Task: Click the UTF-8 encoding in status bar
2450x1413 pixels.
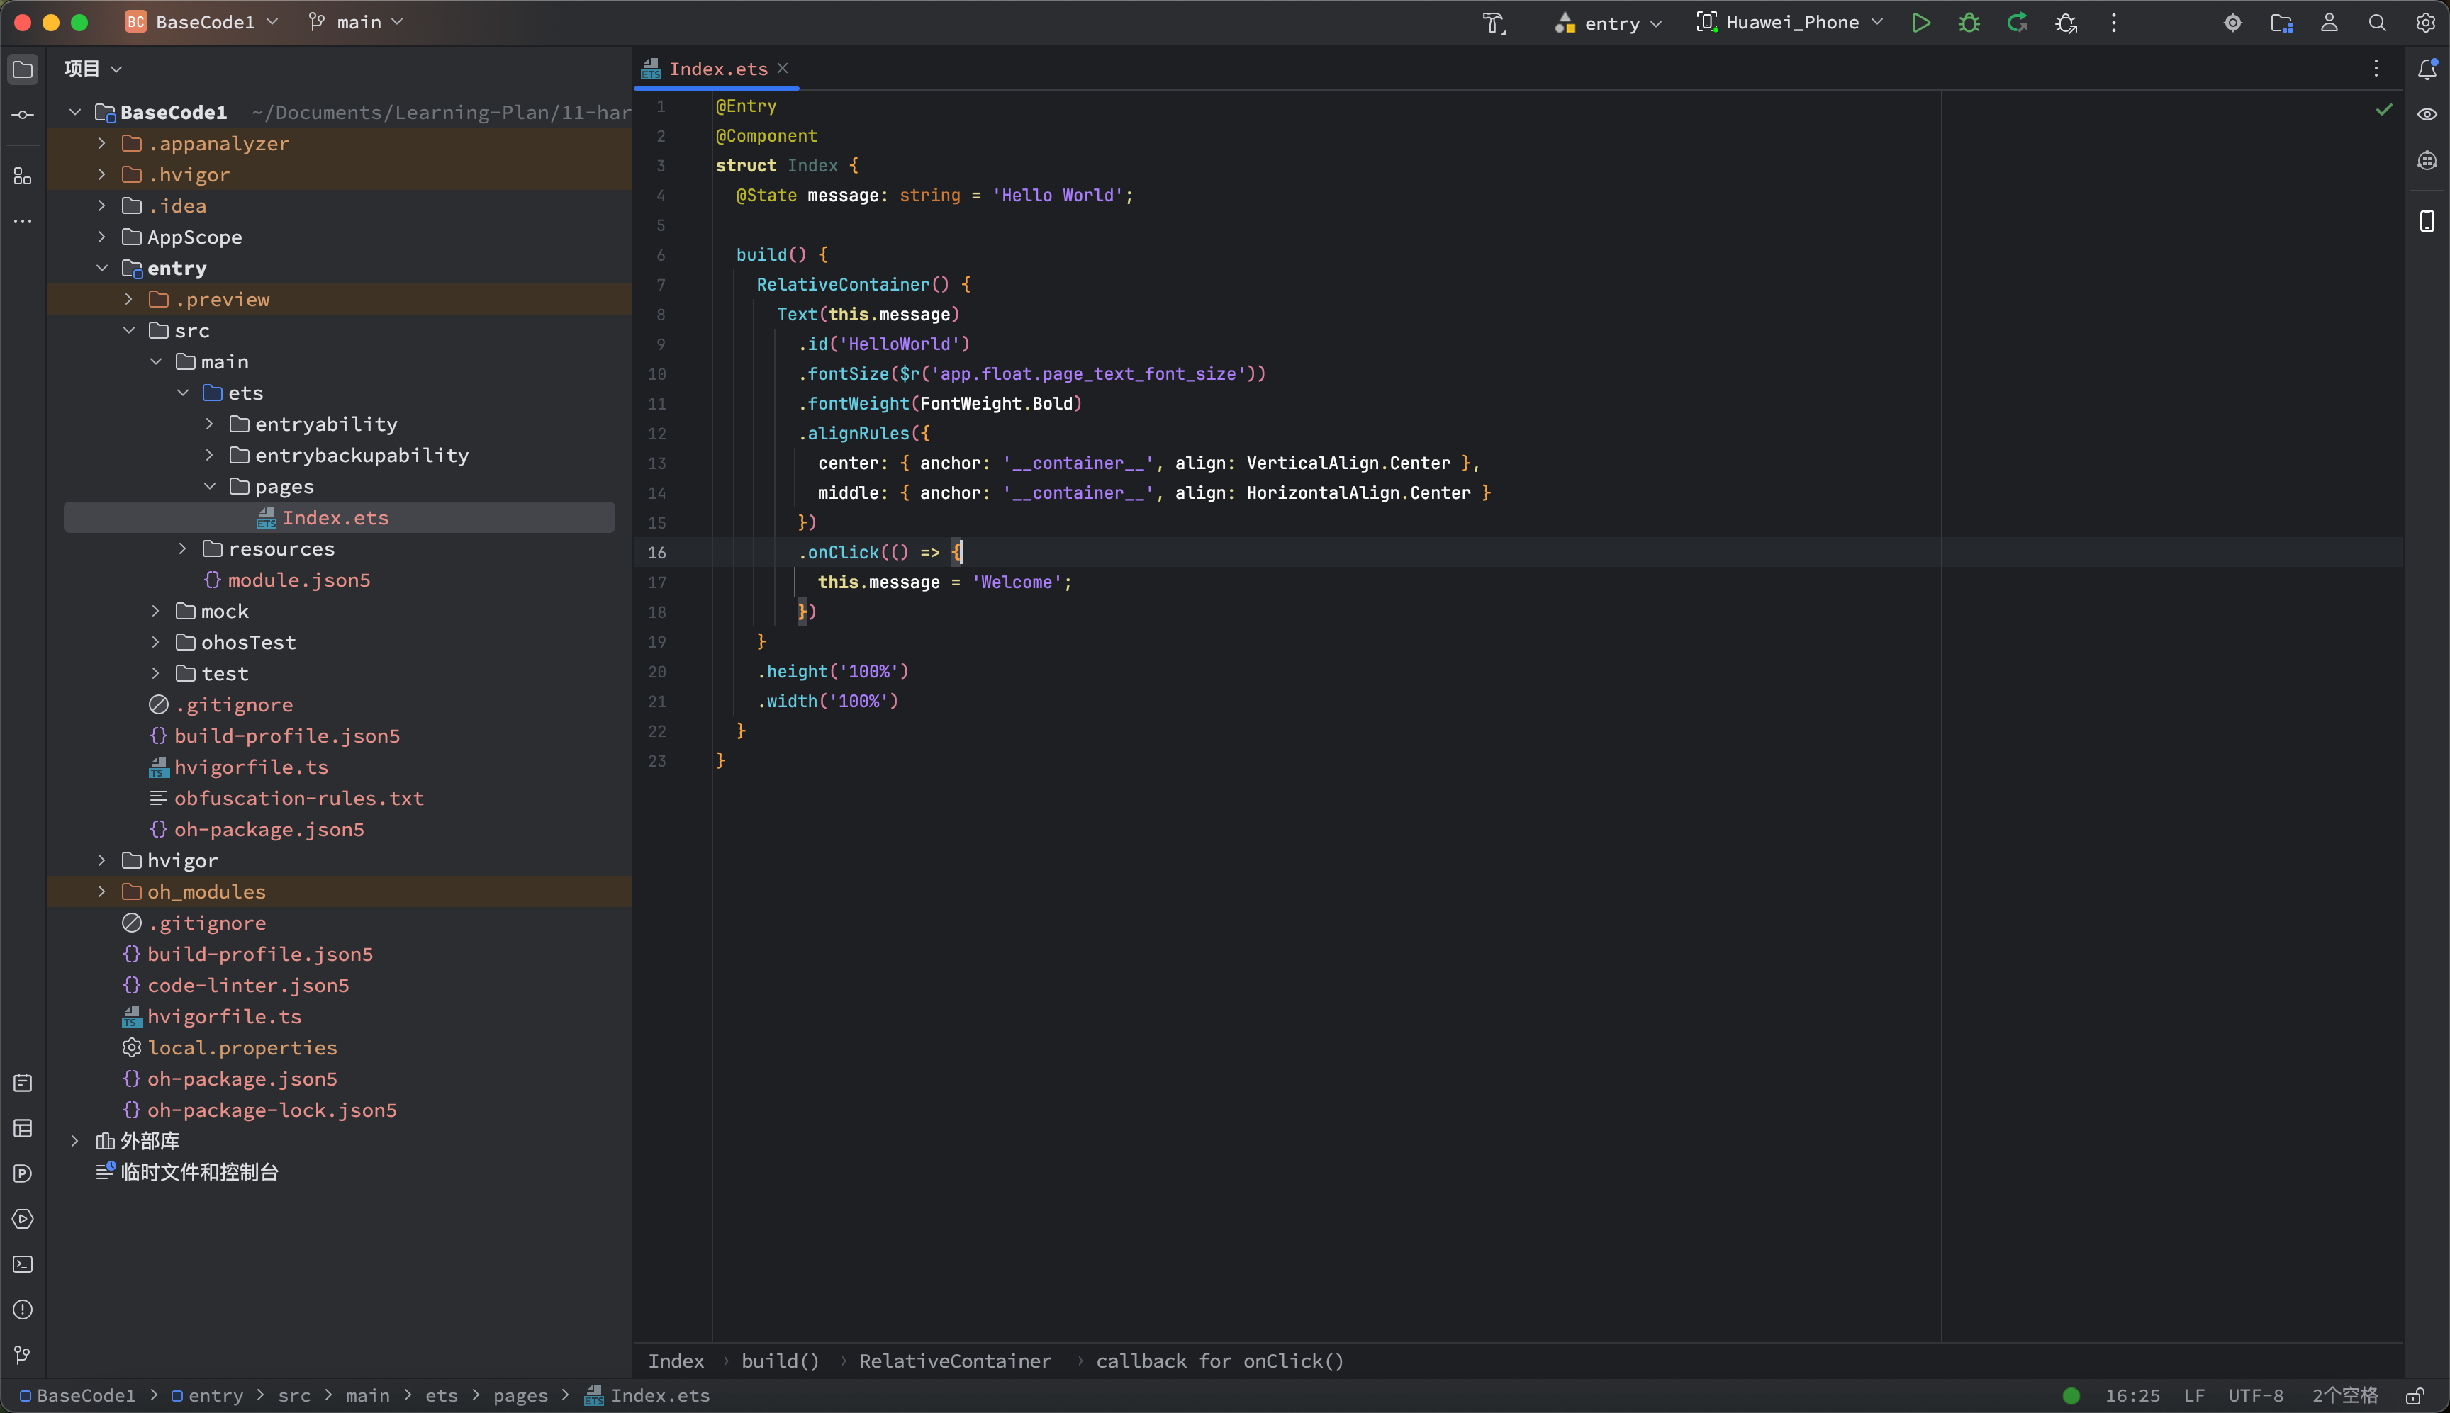Action: [2256, 1395]
